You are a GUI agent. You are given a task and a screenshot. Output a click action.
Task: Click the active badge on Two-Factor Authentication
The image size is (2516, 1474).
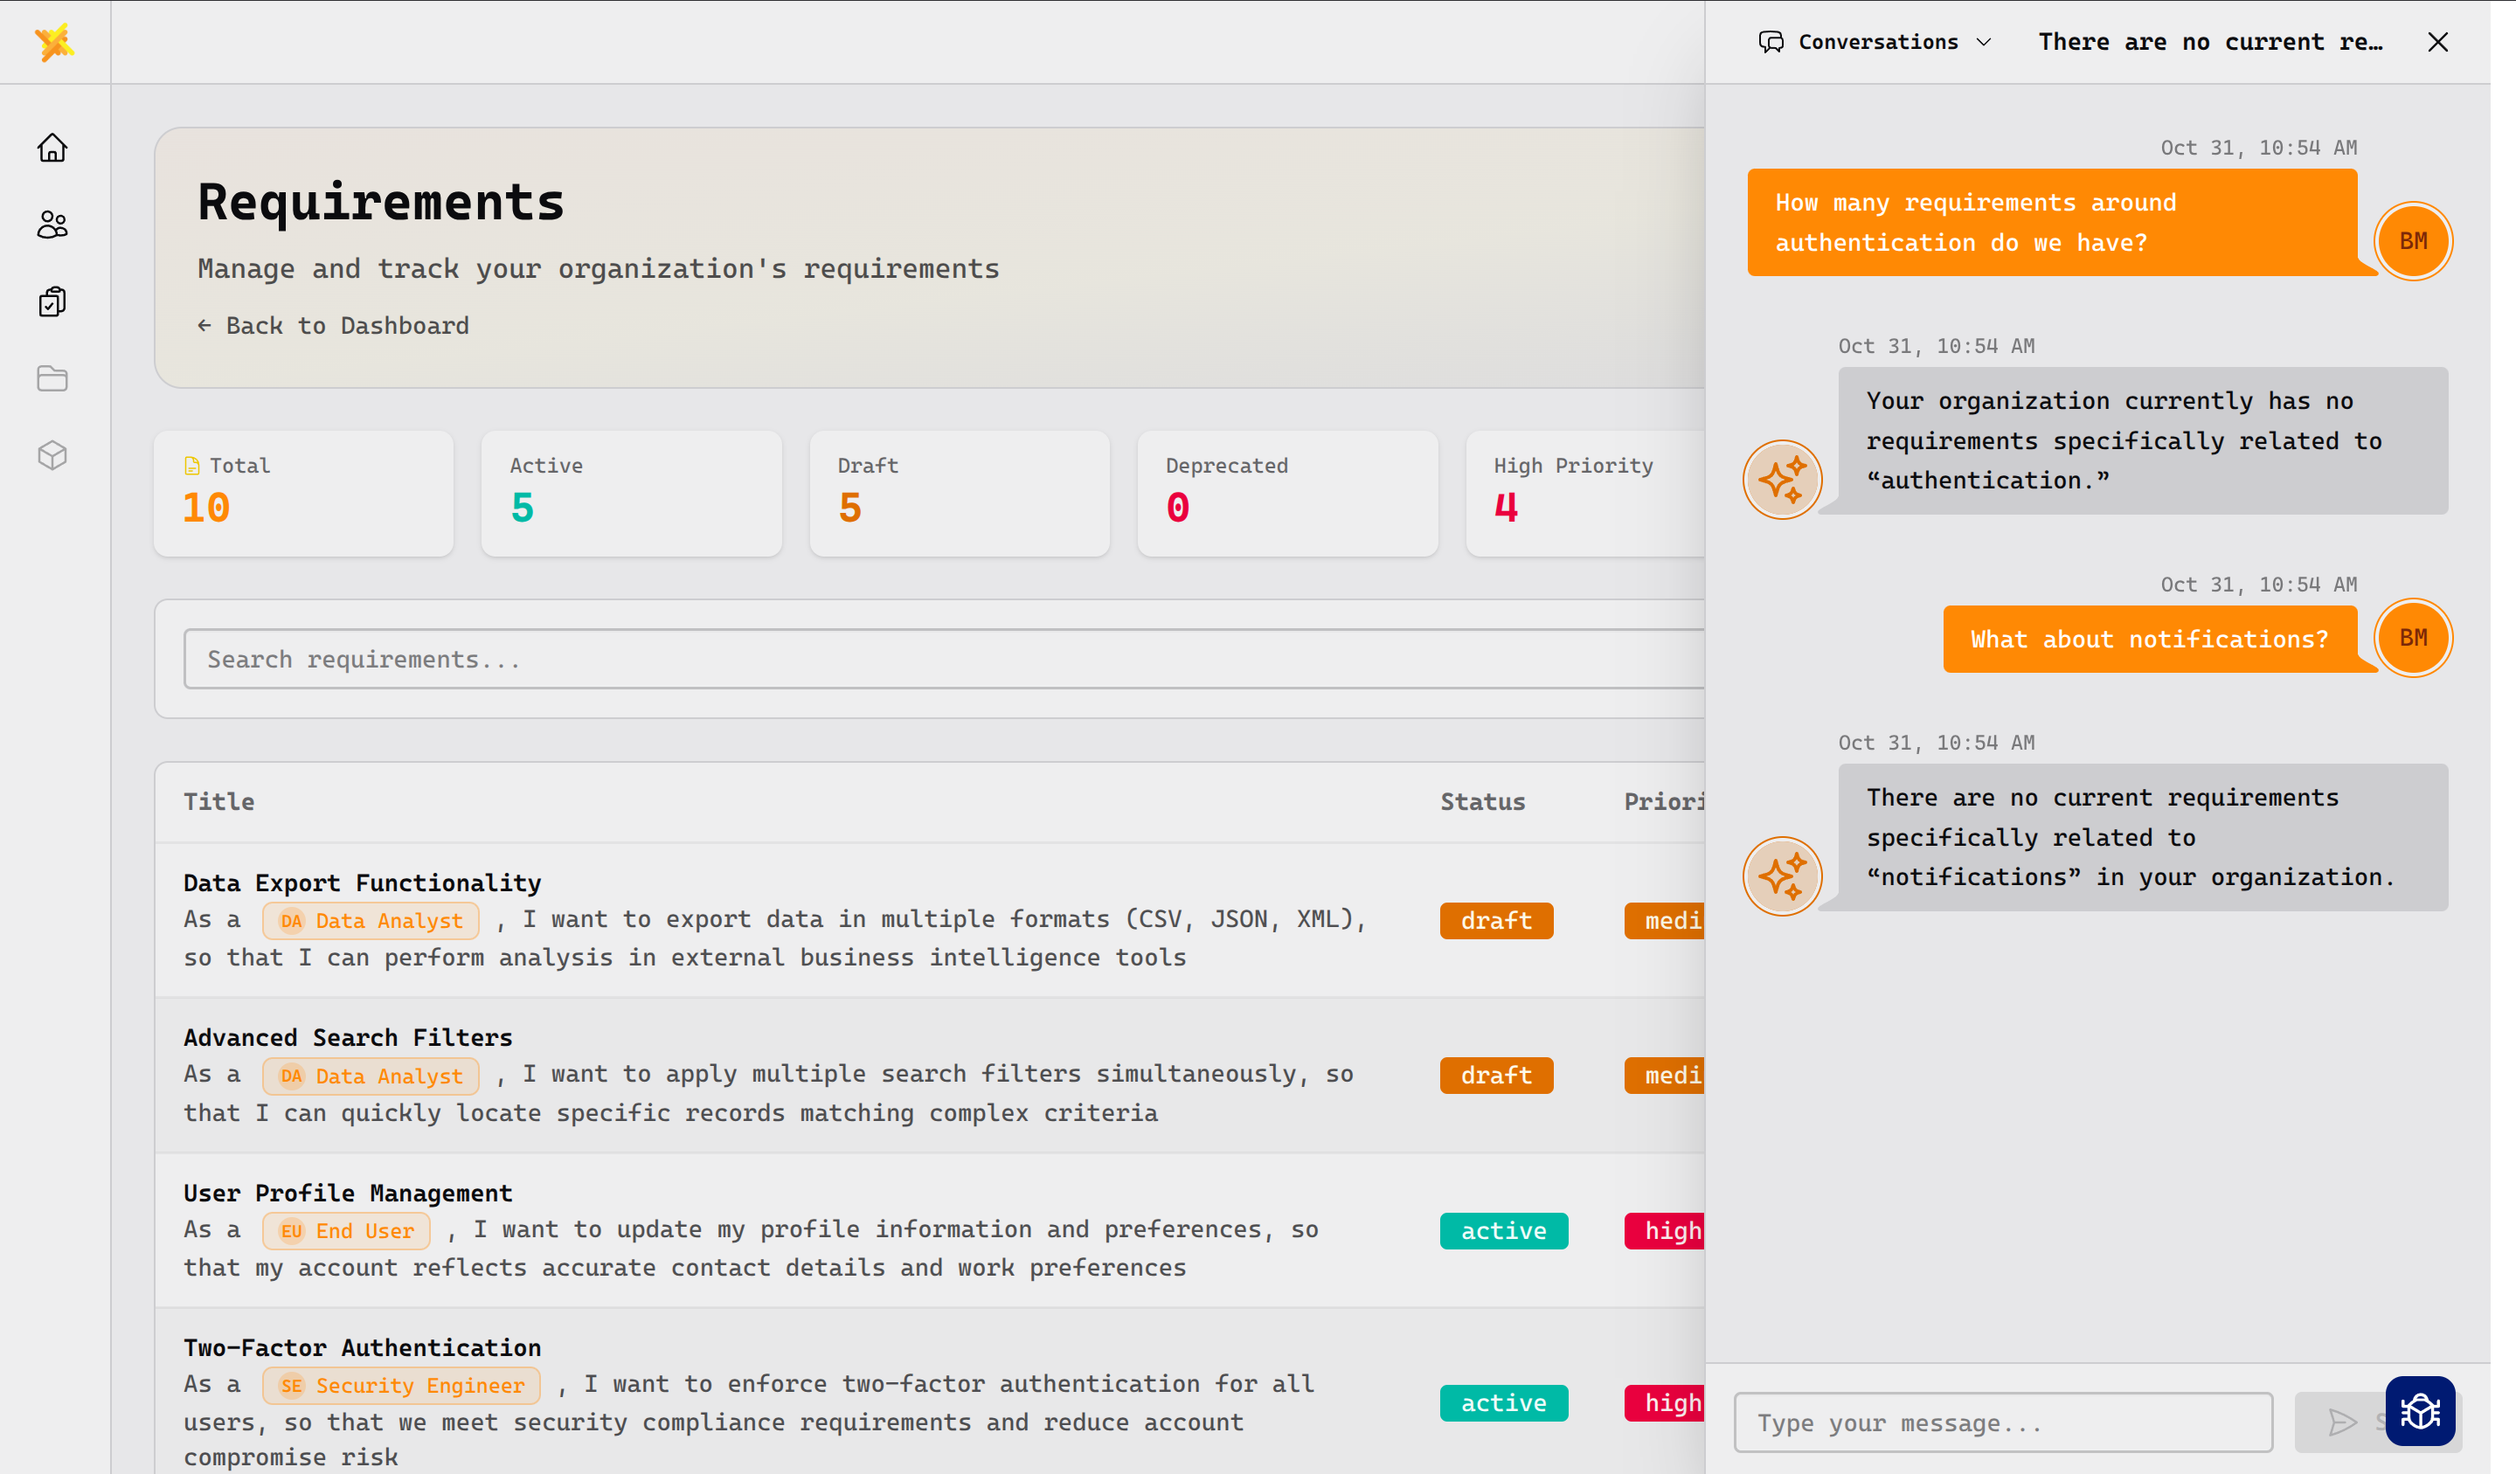(1504, 1402)
